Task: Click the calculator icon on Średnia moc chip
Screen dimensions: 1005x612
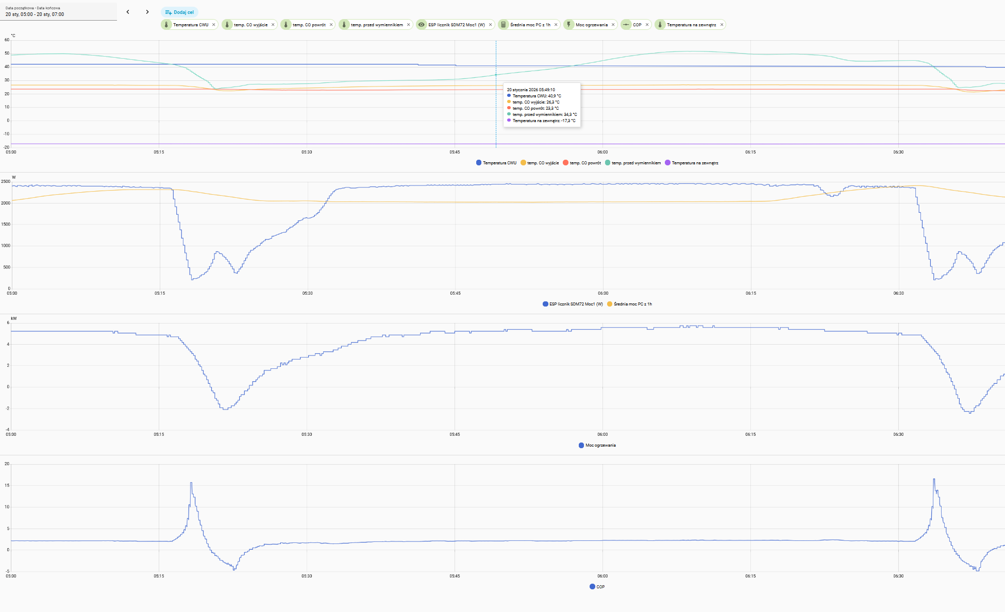Action: pyautogui.click(x=504, y=25)
